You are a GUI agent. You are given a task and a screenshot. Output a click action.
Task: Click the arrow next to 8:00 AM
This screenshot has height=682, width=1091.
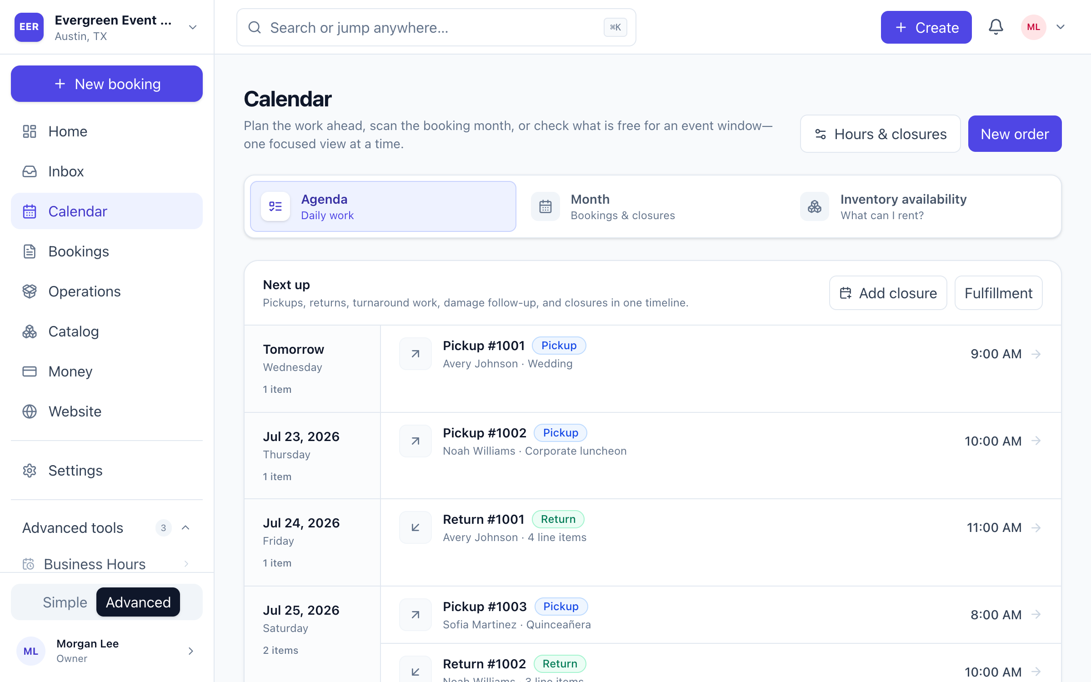pyautogui.click(x=1036, y=614)
